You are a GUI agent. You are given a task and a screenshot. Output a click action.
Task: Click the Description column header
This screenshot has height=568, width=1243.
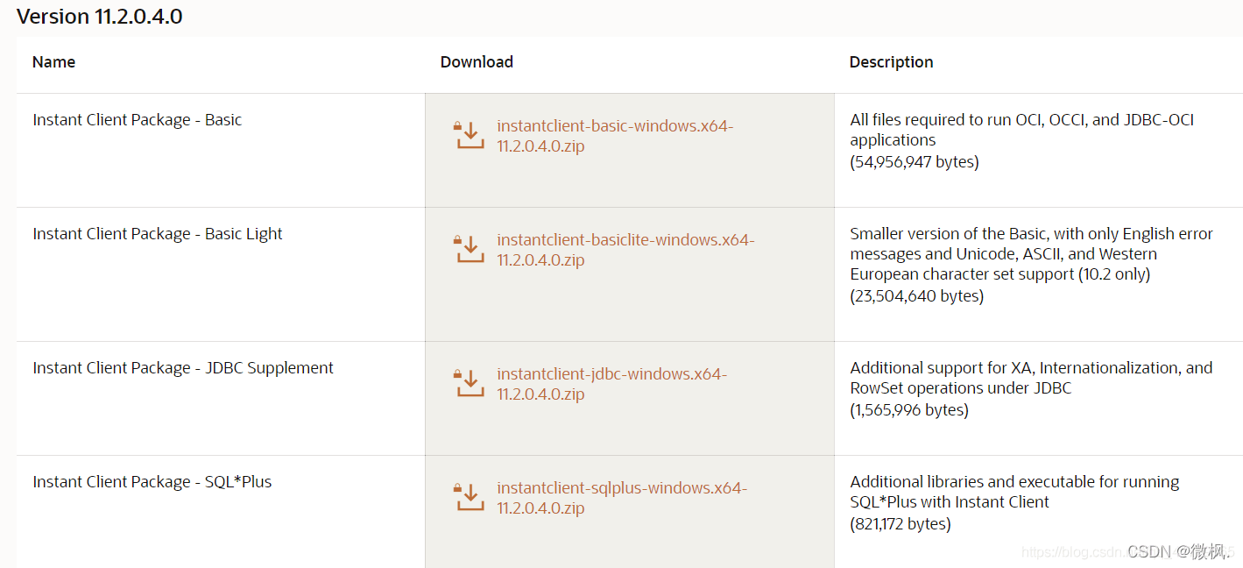(891, 62)
